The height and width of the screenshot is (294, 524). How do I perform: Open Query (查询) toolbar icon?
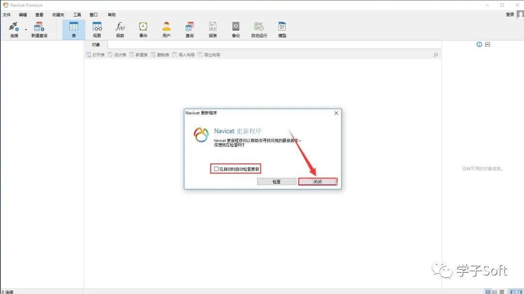coord(190,30)
